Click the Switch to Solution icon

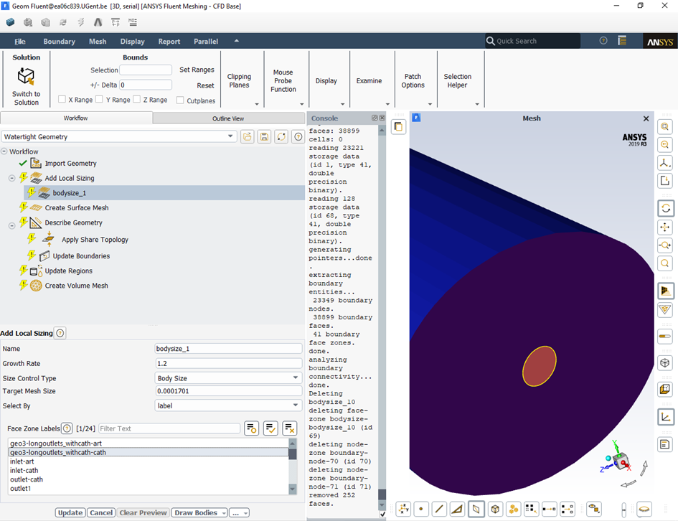26,77
